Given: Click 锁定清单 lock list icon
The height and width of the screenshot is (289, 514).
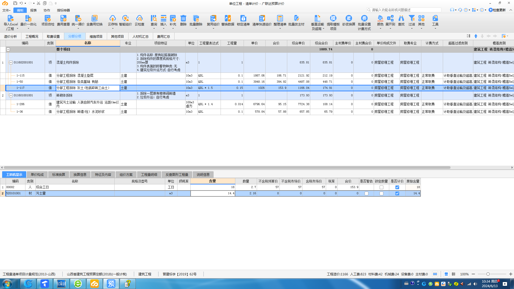Looking at the screenshot, I should pos(243,18).
